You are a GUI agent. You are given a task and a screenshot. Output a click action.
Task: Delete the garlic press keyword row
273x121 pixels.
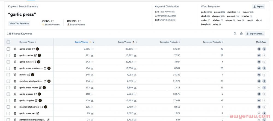click(x=15, y=49)
